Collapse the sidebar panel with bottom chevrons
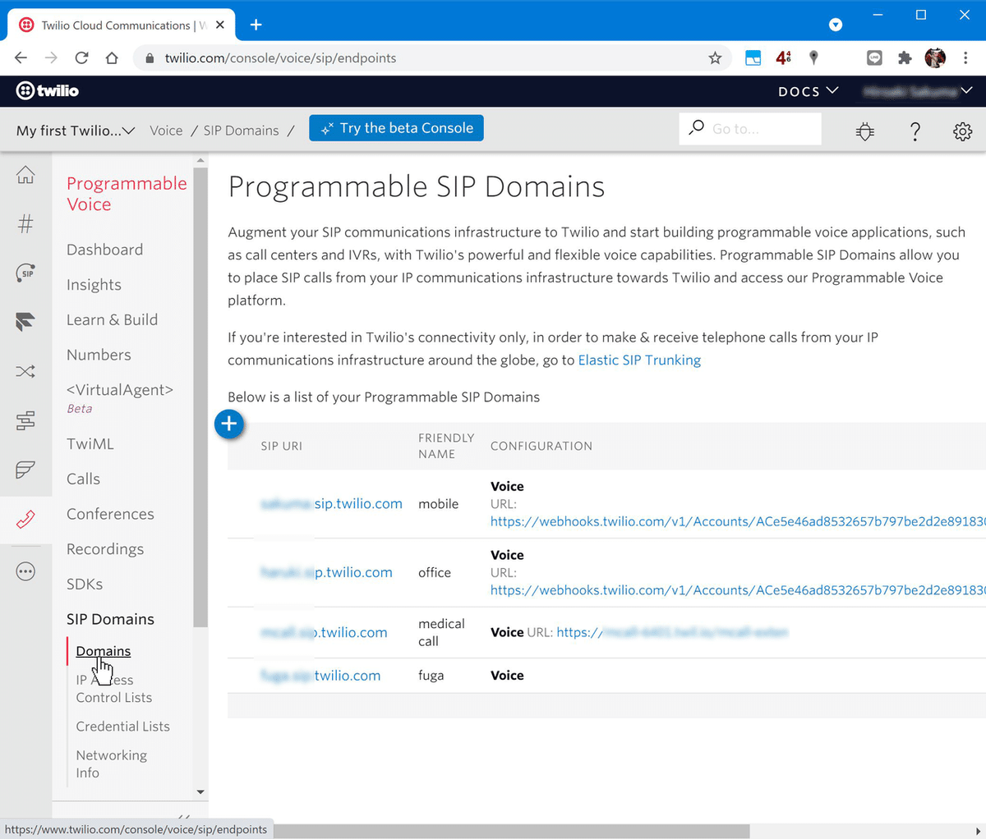Screen dimensions: 986x839 click(x=184, y=817)
